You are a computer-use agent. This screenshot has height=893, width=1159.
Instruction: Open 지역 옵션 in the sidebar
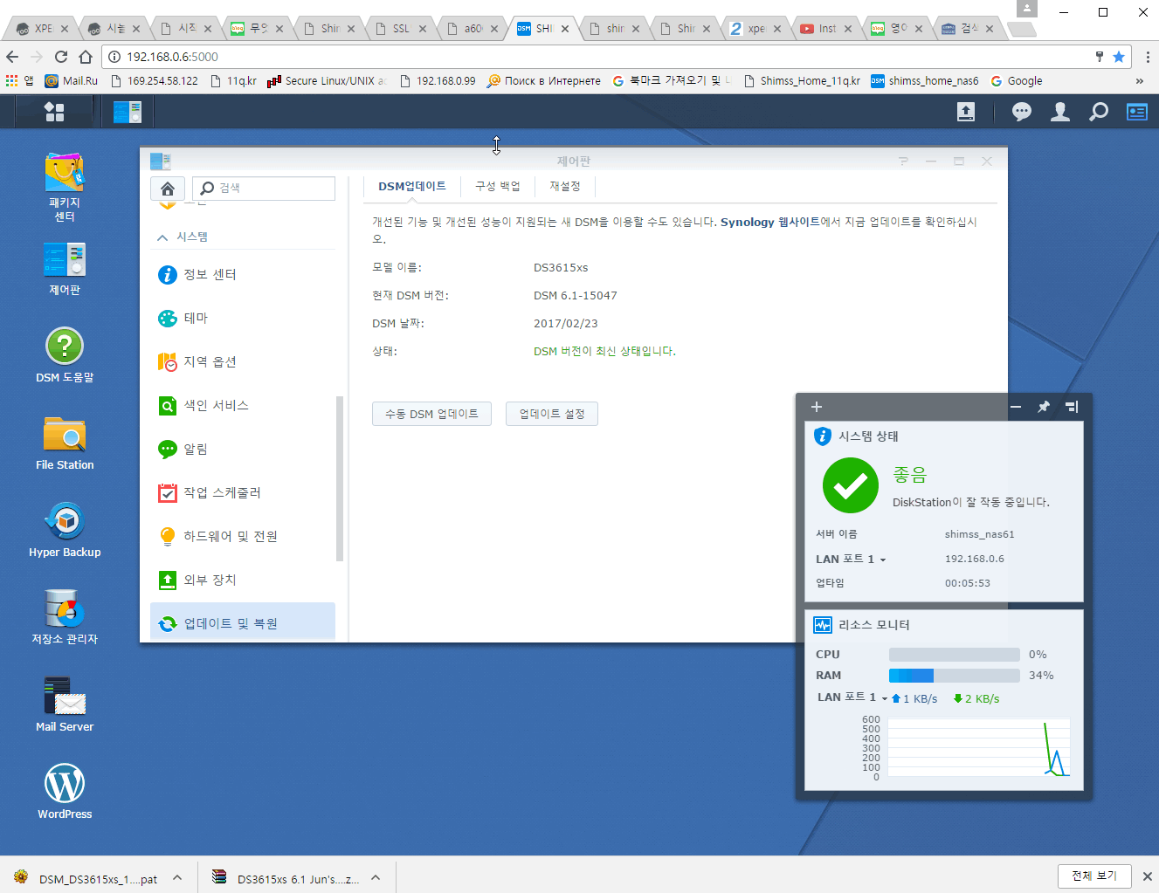(243, 361)
